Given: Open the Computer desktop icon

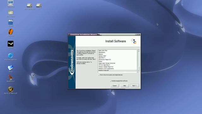Looking at the screenshot, I should (10, 3).
